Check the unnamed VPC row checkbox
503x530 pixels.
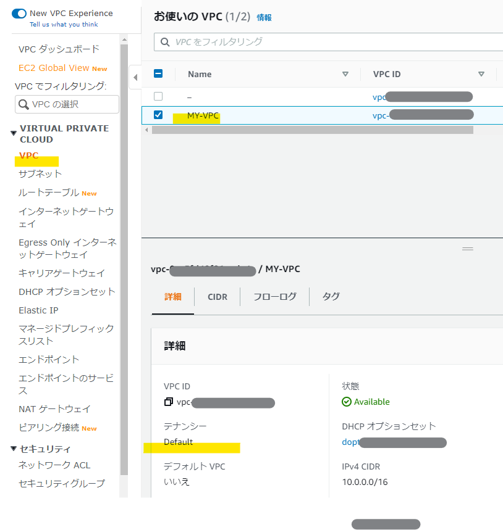tap(158, 96)
